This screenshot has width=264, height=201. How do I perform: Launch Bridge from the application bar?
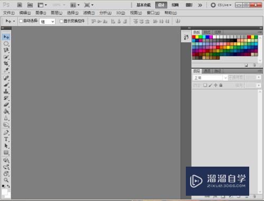(20, 5)
